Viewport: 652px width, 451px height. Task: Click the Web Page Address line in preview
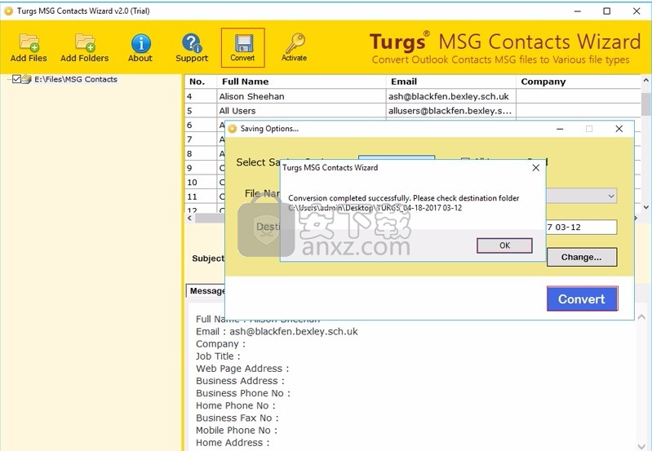[x=242, y=369]
